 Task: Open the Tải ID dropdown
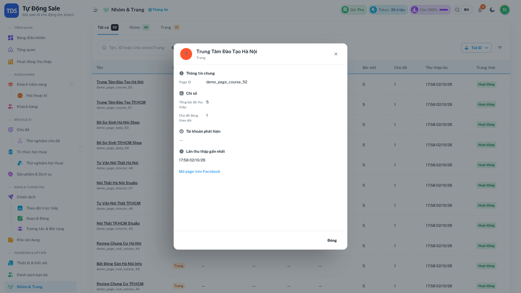476,48
